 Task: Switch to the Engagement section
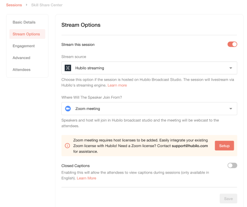point(24,46)
